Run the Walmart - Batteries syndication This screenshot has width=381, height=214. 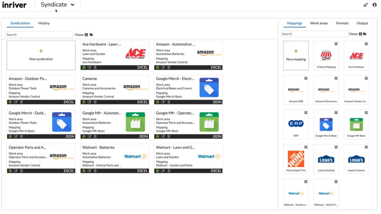(84, 171)
